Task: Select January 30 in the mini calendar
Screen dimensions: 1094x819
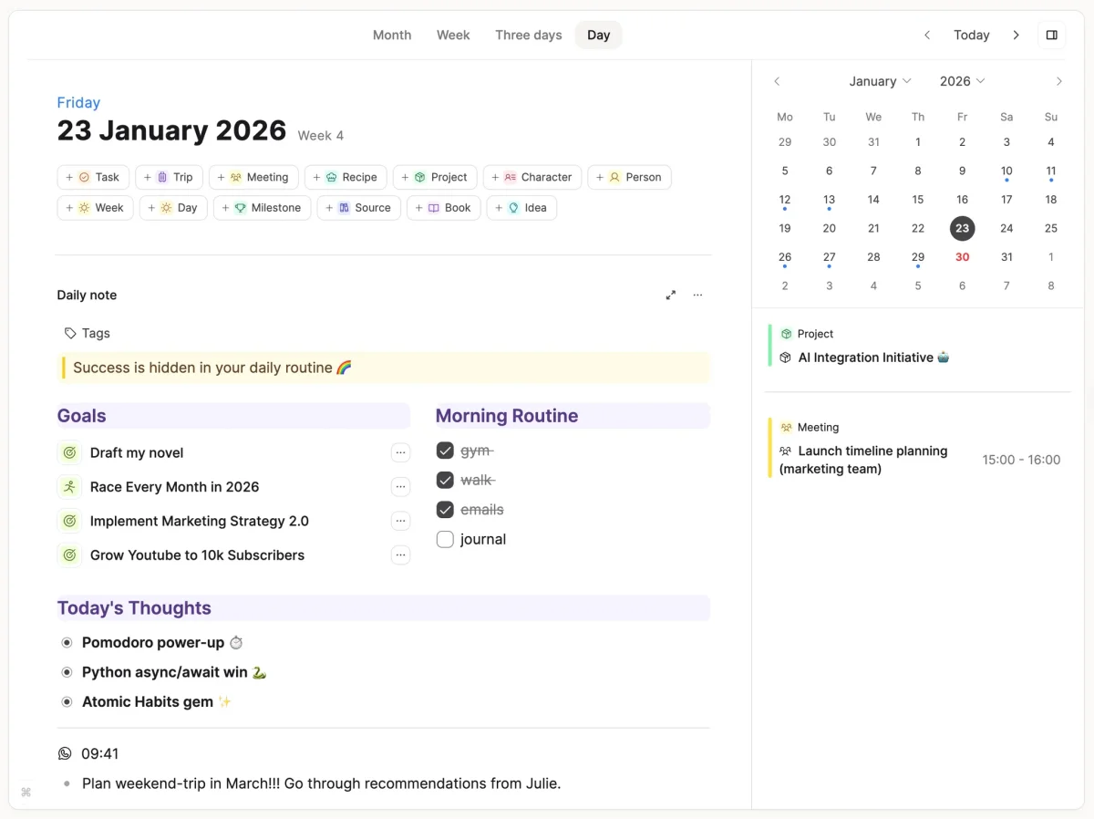Action: click(962, 256)
